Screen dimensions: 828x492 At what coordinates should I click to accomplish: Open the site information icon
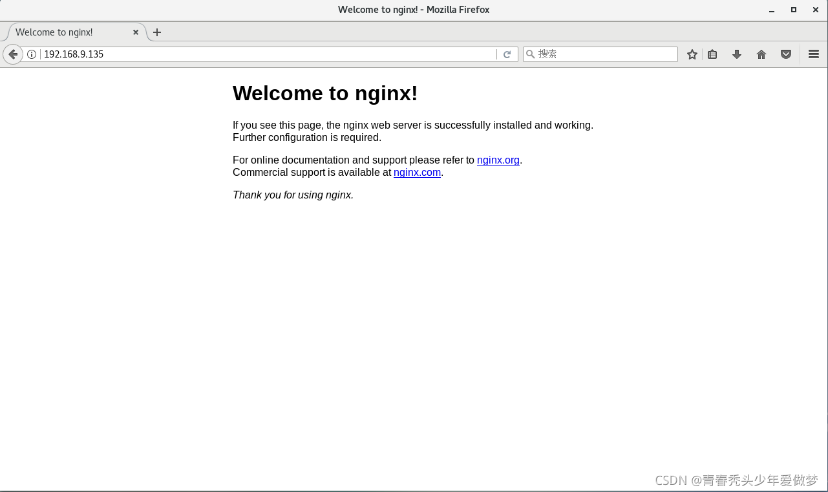[32, 54]
